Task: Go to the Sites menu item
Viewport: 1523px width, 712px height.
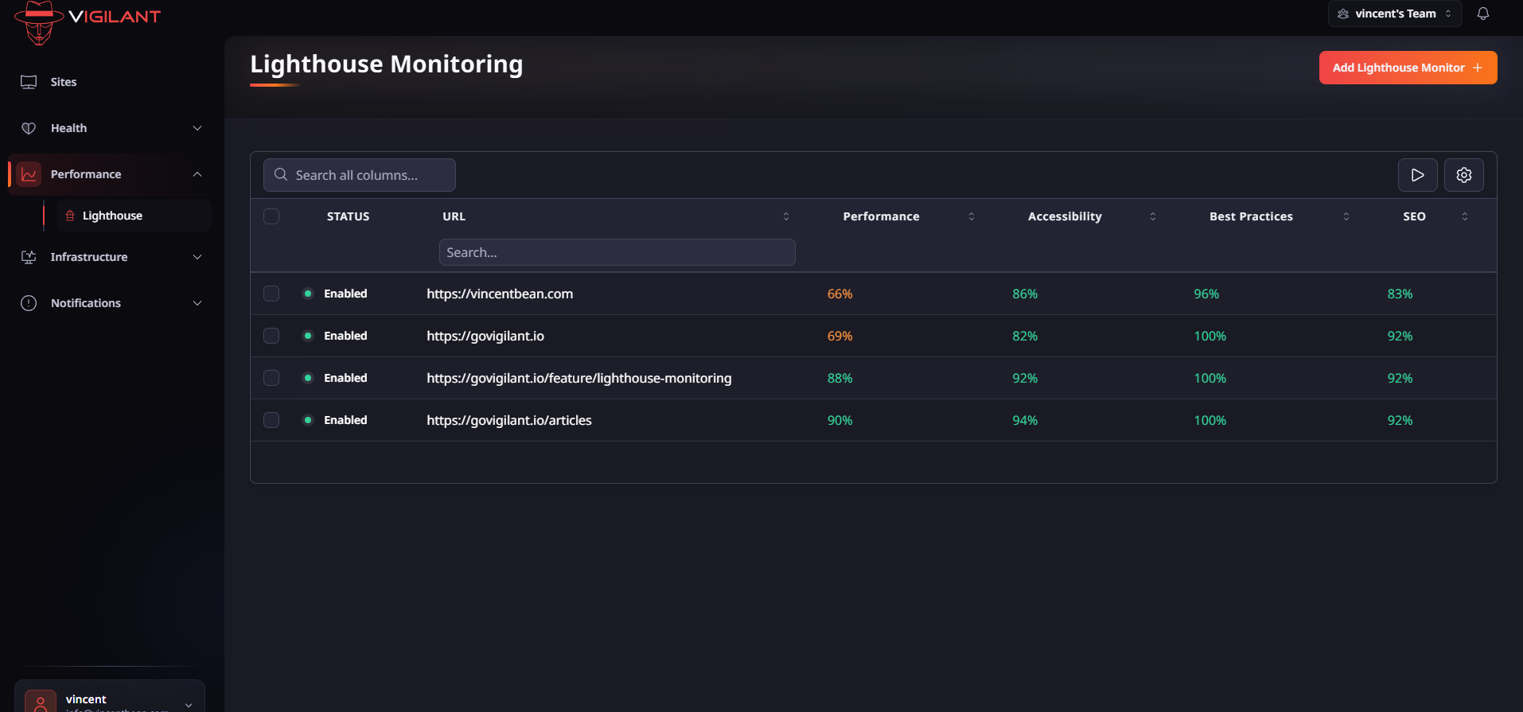Action: coord(64,82)
